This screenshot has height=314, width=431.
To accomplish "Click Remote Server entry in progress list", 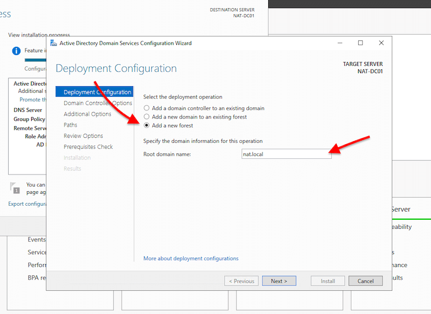I will pos(30,128).
